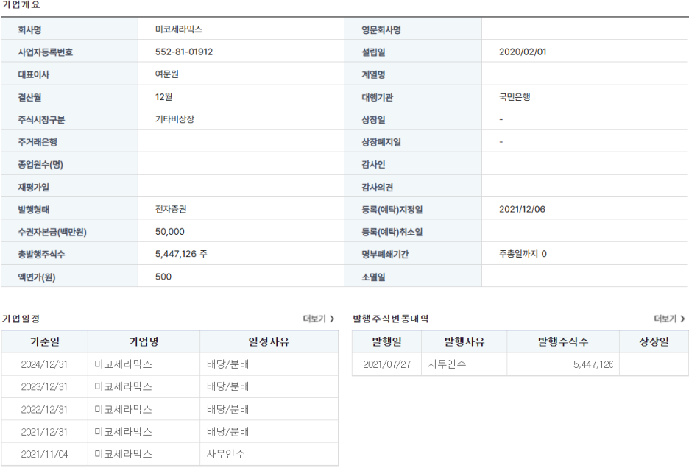Click the 발행주식변동내역 section heading

tap(390, 319)
